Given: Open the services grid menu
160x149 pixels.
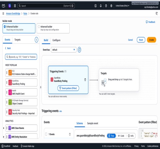Looking at the screenshot, I should (15, 6).
